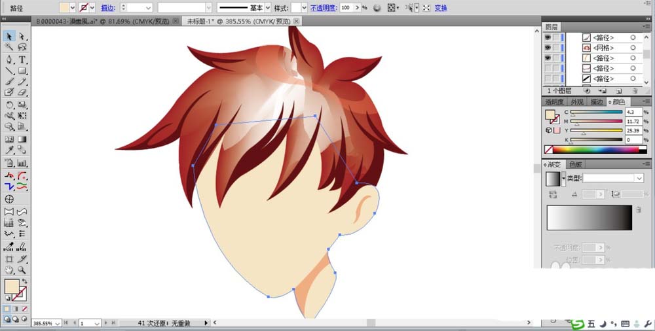Select the Mesh tool

pyautogui.click(x=9, y=139)
